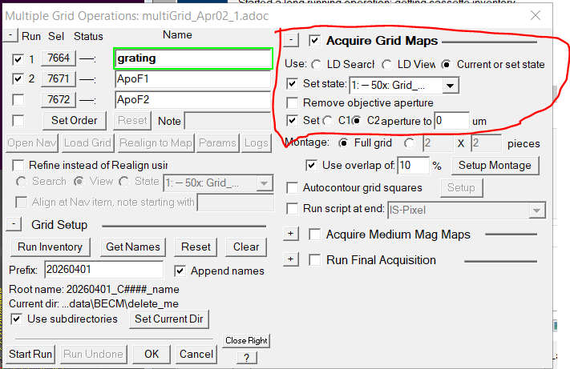Click the OK button

pyautogui.click(x=152, y=354)
